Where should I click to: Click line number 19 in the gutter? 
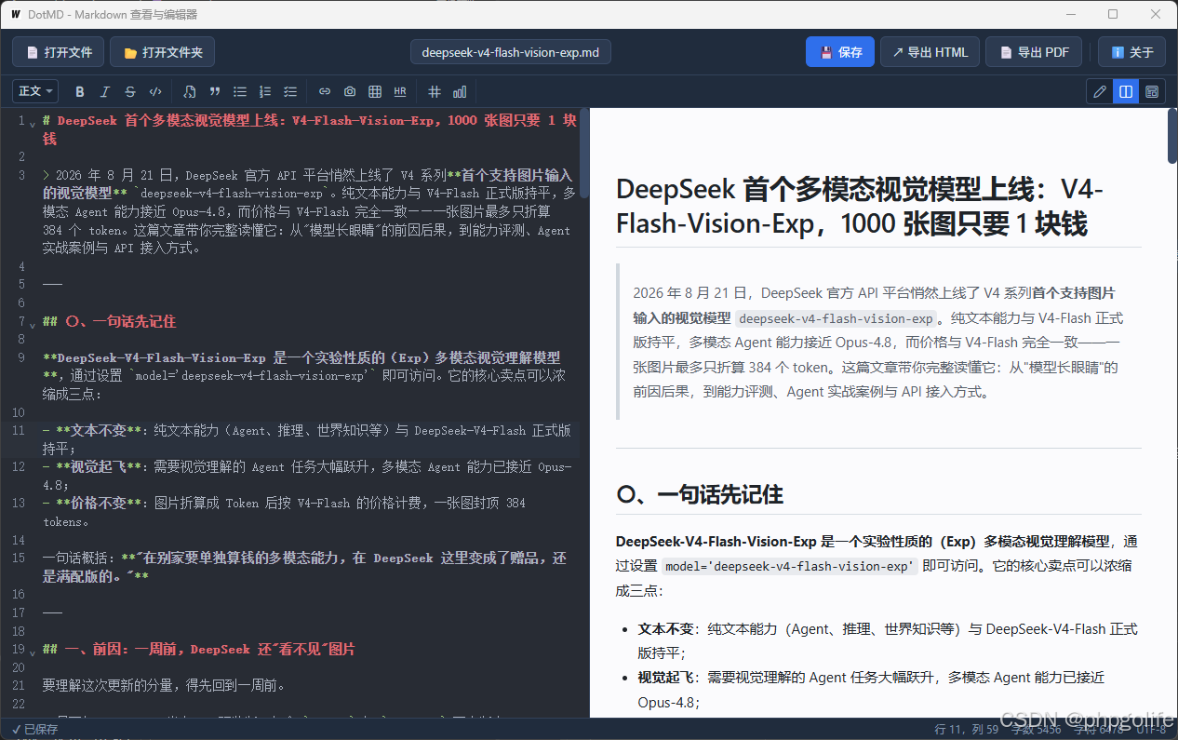point(19,649)
